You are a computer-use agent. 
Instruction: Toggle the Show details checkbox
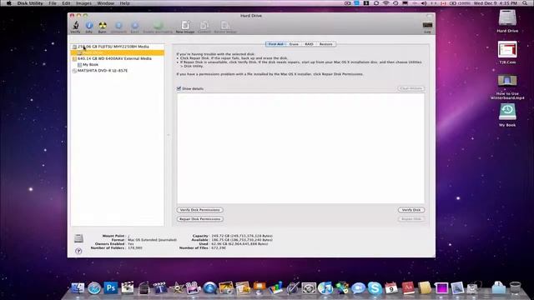pyautogui.click(x=179, y=88)
